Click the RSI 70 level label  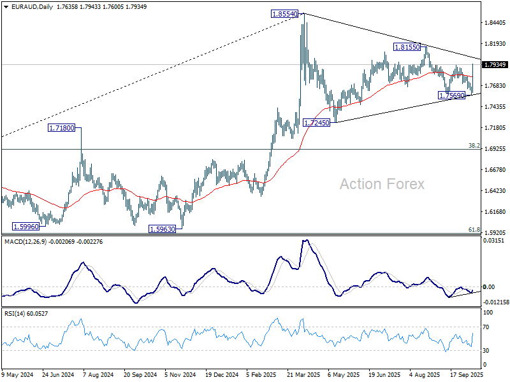pos(486,327)
